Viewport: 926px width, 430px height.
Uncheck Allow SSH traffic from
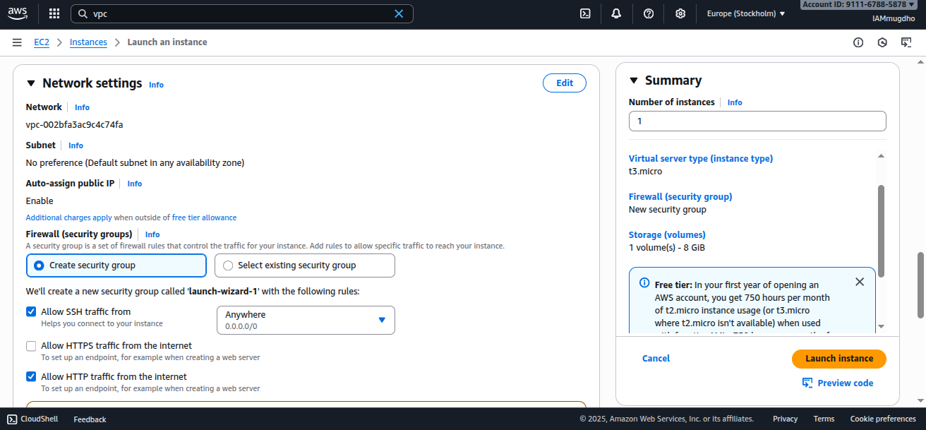(x=30, y=311)
